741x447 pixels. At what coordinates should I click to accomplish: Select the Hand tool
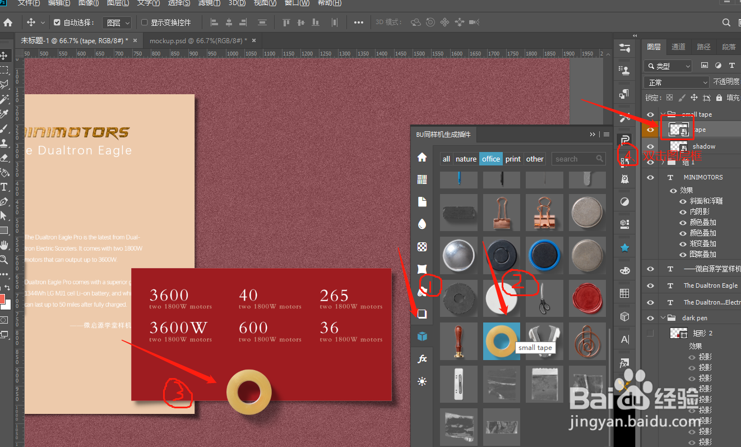point(4,245)
